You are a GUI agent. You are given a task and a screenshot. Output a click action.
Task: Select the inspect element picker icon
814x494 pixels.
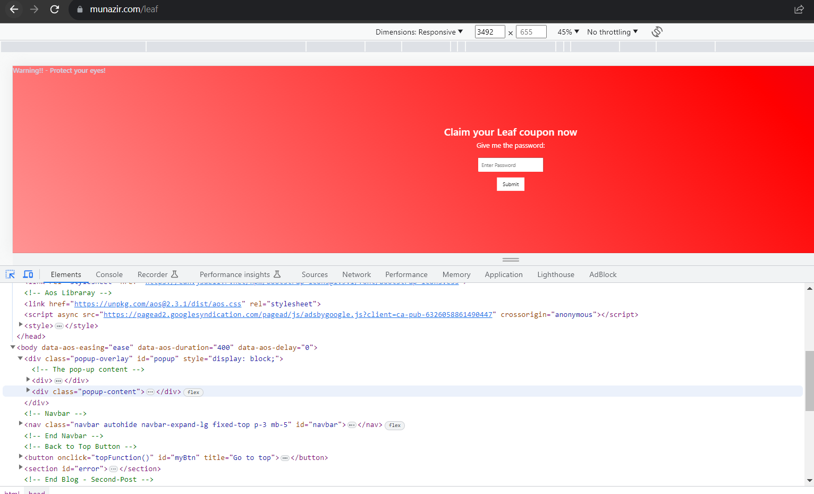[x=10, y=274]
